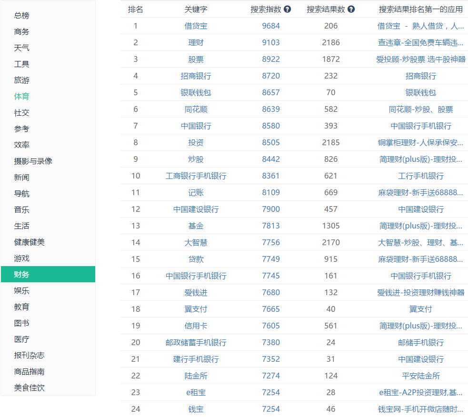Click the 建行手机银行 keyword link
The height and width of the screenshot is (417, 468).
tap(196, 359)
